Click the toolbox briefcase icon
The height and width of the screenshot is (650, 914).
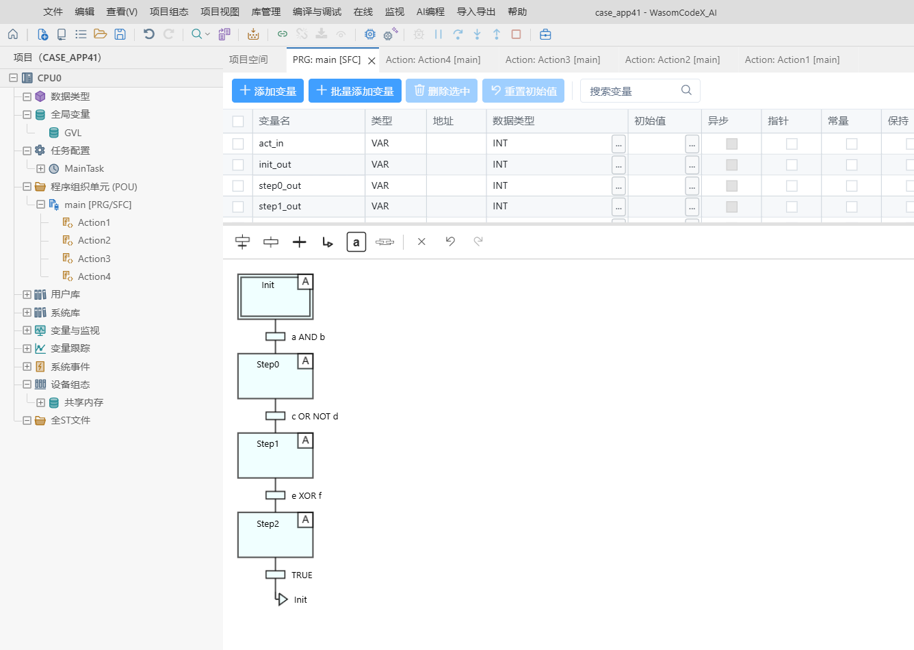click(545, 34)
